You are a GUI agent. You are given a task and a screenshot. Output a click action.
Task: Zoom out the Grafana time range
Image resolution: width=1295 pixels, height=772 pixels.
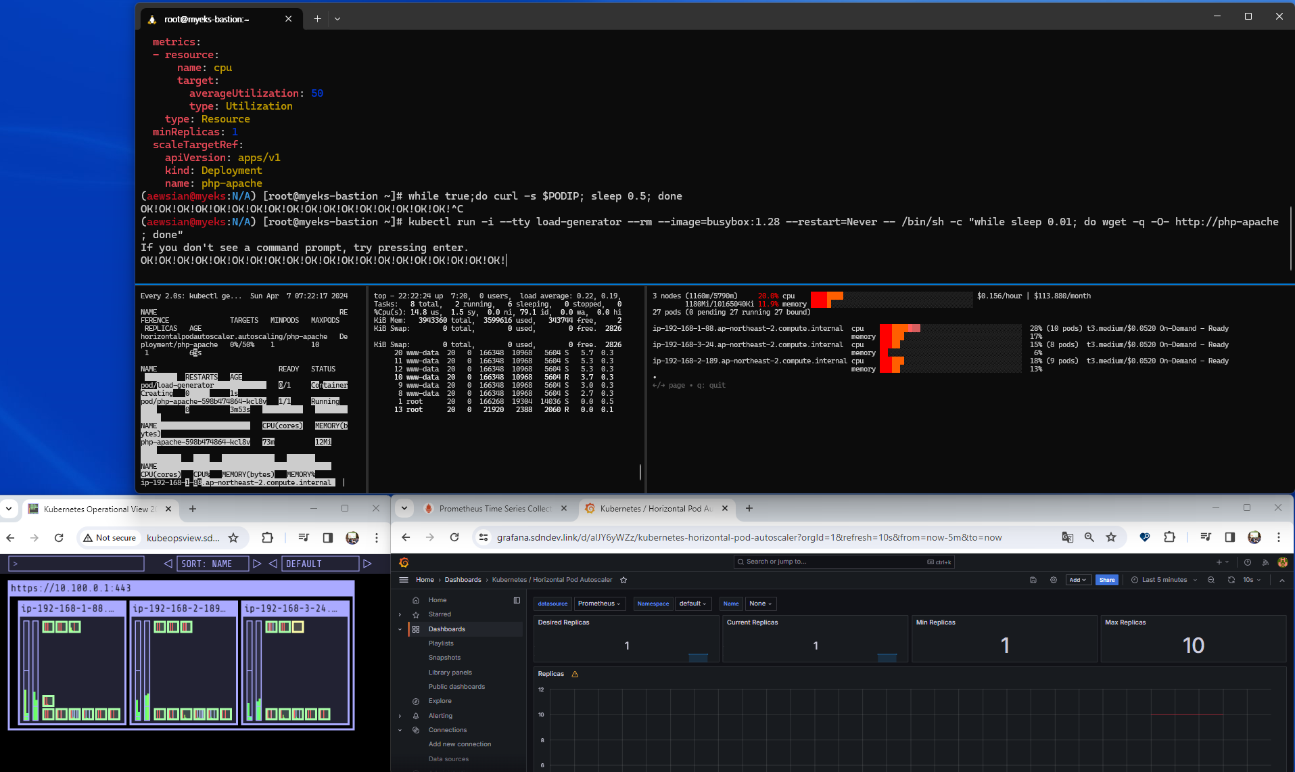1211,580
